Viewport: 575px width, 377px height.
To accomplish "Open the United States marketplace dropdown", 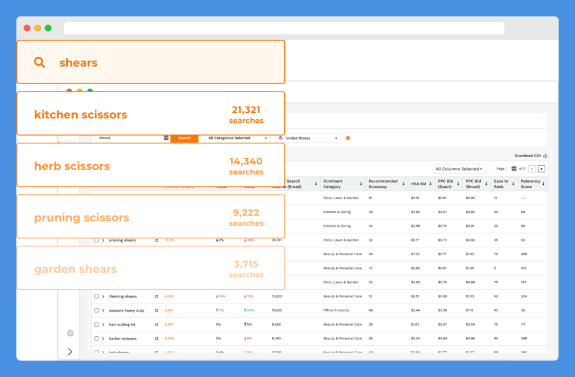I will point(308,138).
